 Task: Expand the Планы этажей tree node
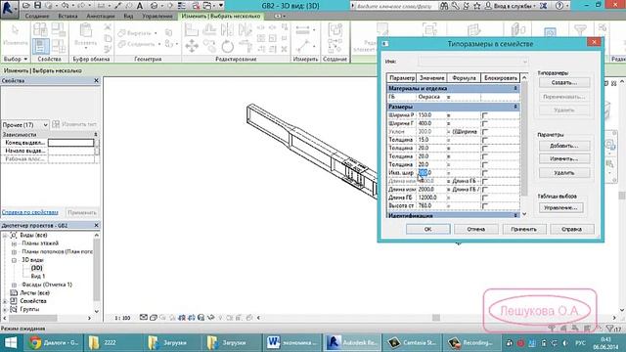tap(14, 243)
